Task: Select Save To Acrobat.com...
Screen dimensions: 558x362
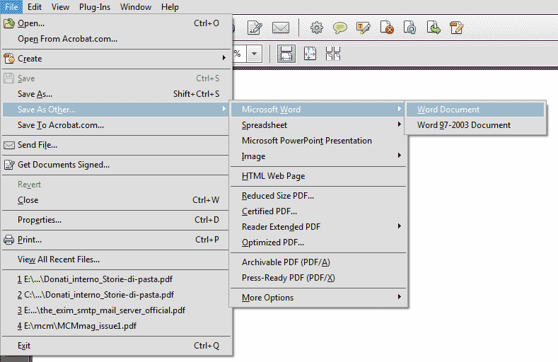Action: pyautogui.click(x=116, y=125)
